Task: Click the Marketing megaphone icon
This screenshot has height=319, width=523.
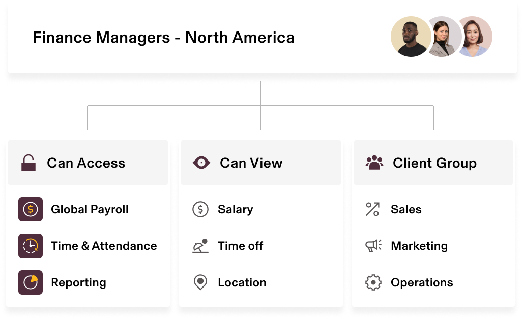Action: tap(373, 246)
